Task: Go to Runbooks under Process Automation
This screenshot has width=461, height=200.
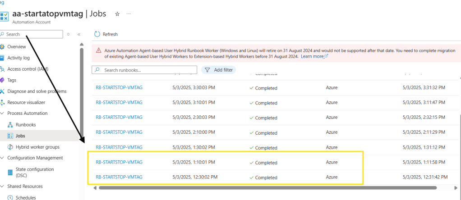Action: point(26,124)
